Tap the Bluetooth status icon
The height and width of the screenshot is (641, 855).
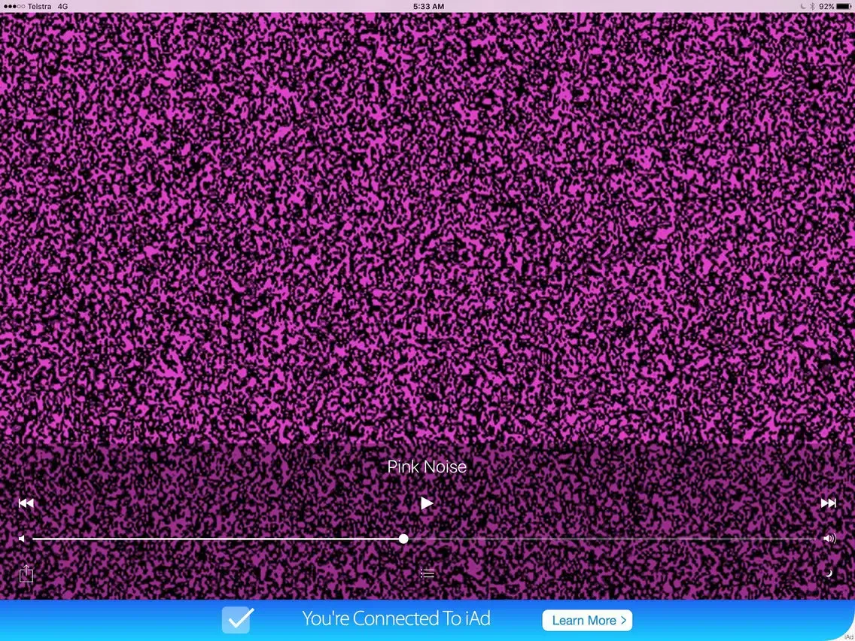[x=811, y=6]
